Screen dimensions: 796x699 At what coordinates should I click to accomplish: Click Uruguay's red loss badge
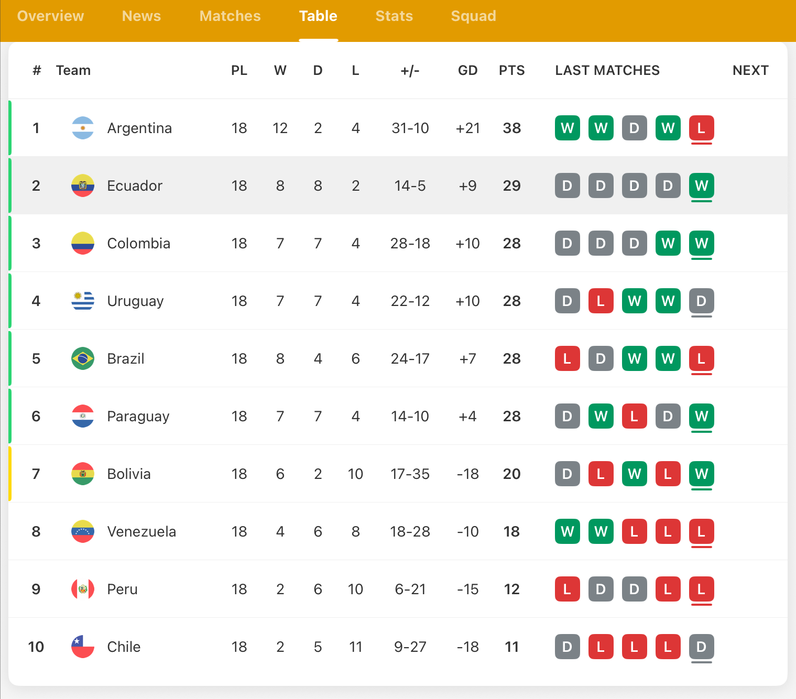(601, 301)
